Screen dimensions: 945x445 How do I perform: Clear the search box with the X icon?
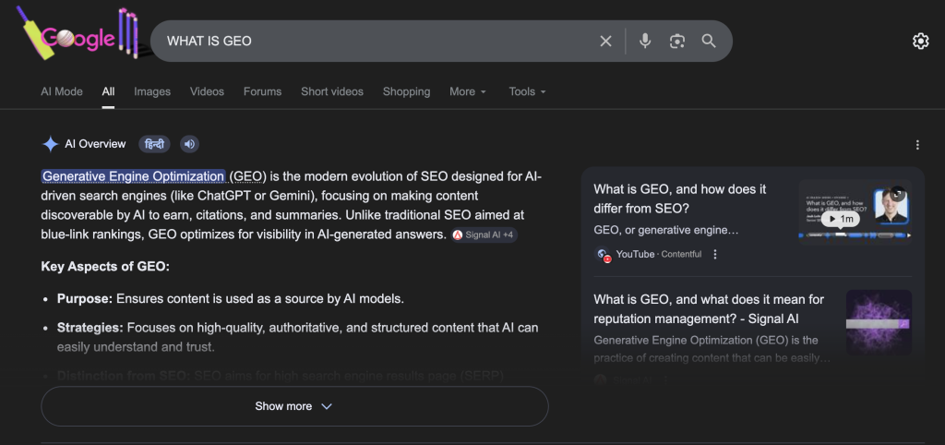click(x=605, y=41)
